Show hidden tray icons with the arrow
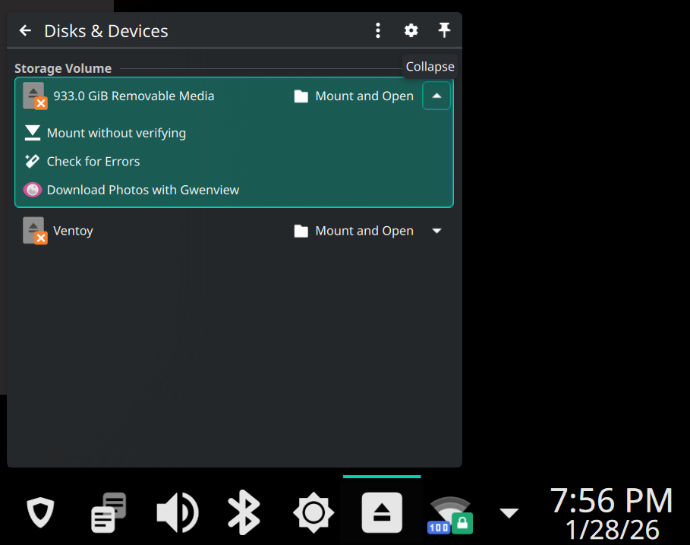The height and width of the screenshot is (545, 690). click(509, 513)
